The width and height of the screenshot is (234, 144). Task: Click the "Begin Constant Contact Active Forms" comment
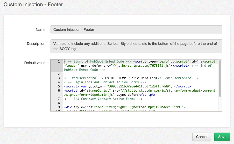105,82
